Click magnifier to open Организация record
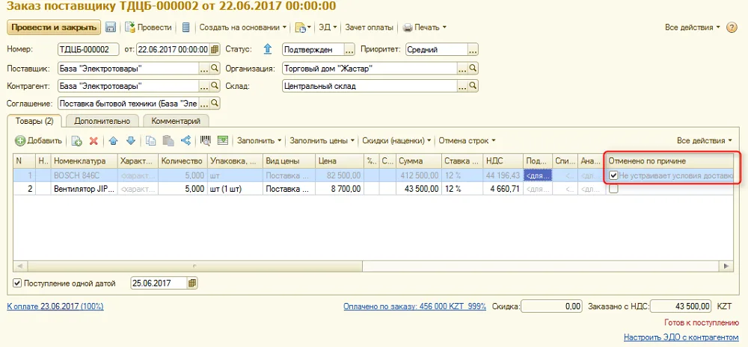Viewport: 748px width, 347px height. point(473,69)
